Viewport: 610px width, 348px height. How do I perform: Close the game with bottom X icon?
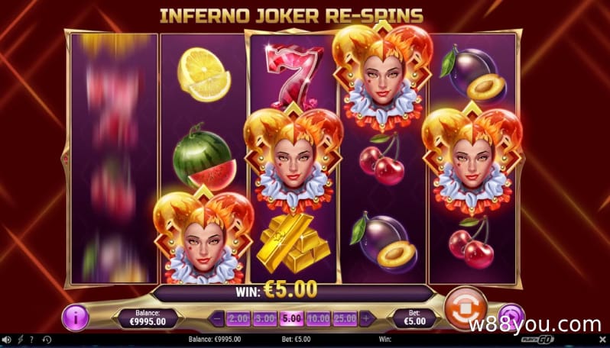click(x=602, y=340)
